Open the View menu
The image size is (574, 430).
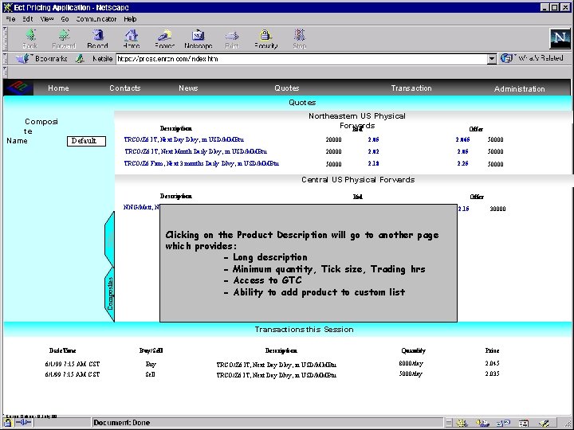click(x=47, y=18)
